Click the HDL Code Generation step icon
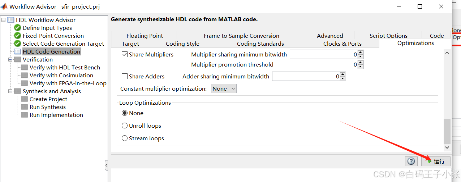Image resolution: width=461 pixels, height=182 pixels. point(17,51)
